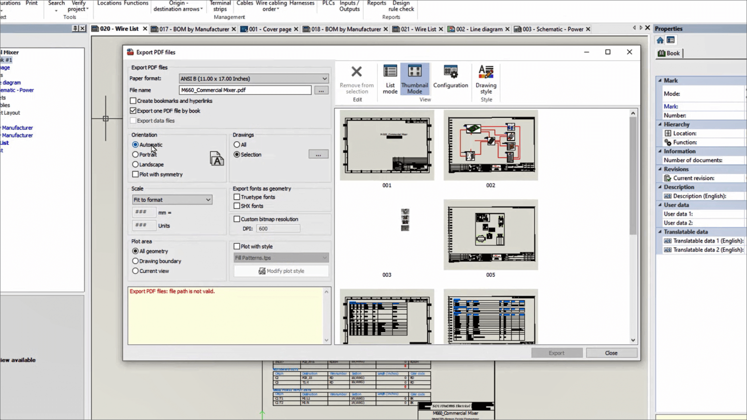
Task: Close the left project panel
Action: pyautogui.click(x=82, y=29)
